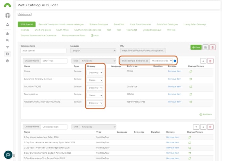
Task: Open the paper plane sidebar icon
Action: [7, 47]
